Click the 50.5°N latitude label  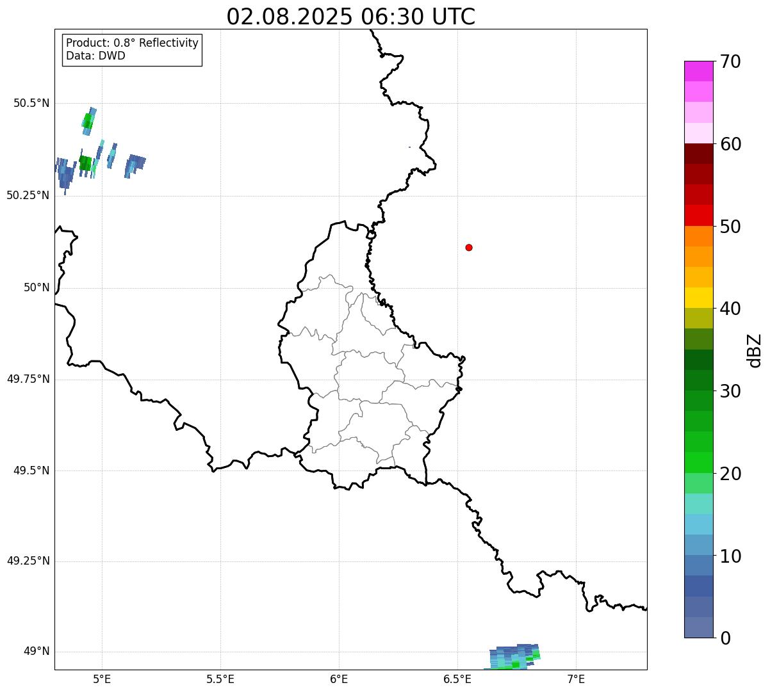point(31,103)
